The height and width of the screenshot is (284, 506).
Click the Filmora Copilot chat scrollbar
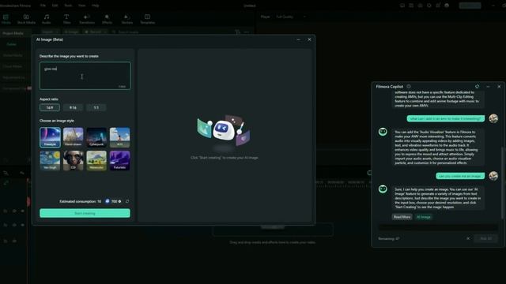(503, 184)
